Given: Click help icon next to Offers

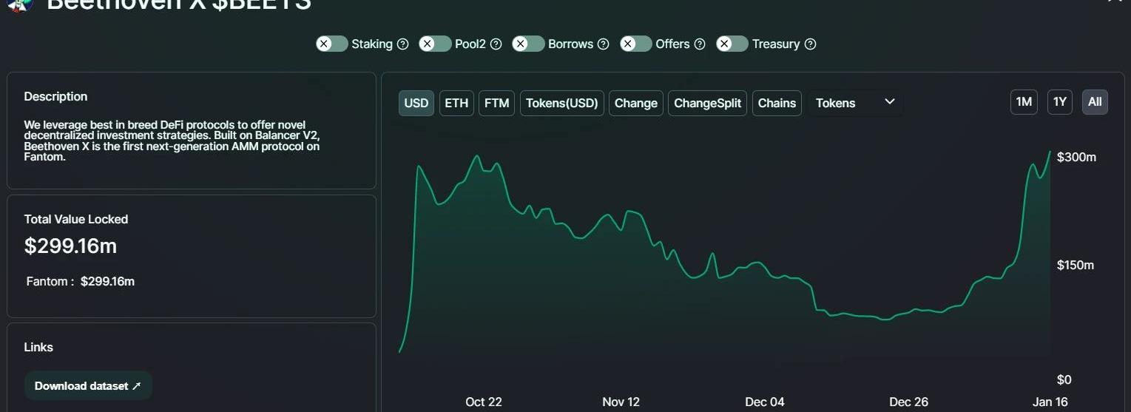Looking at the screenshot, I should 700,44.
